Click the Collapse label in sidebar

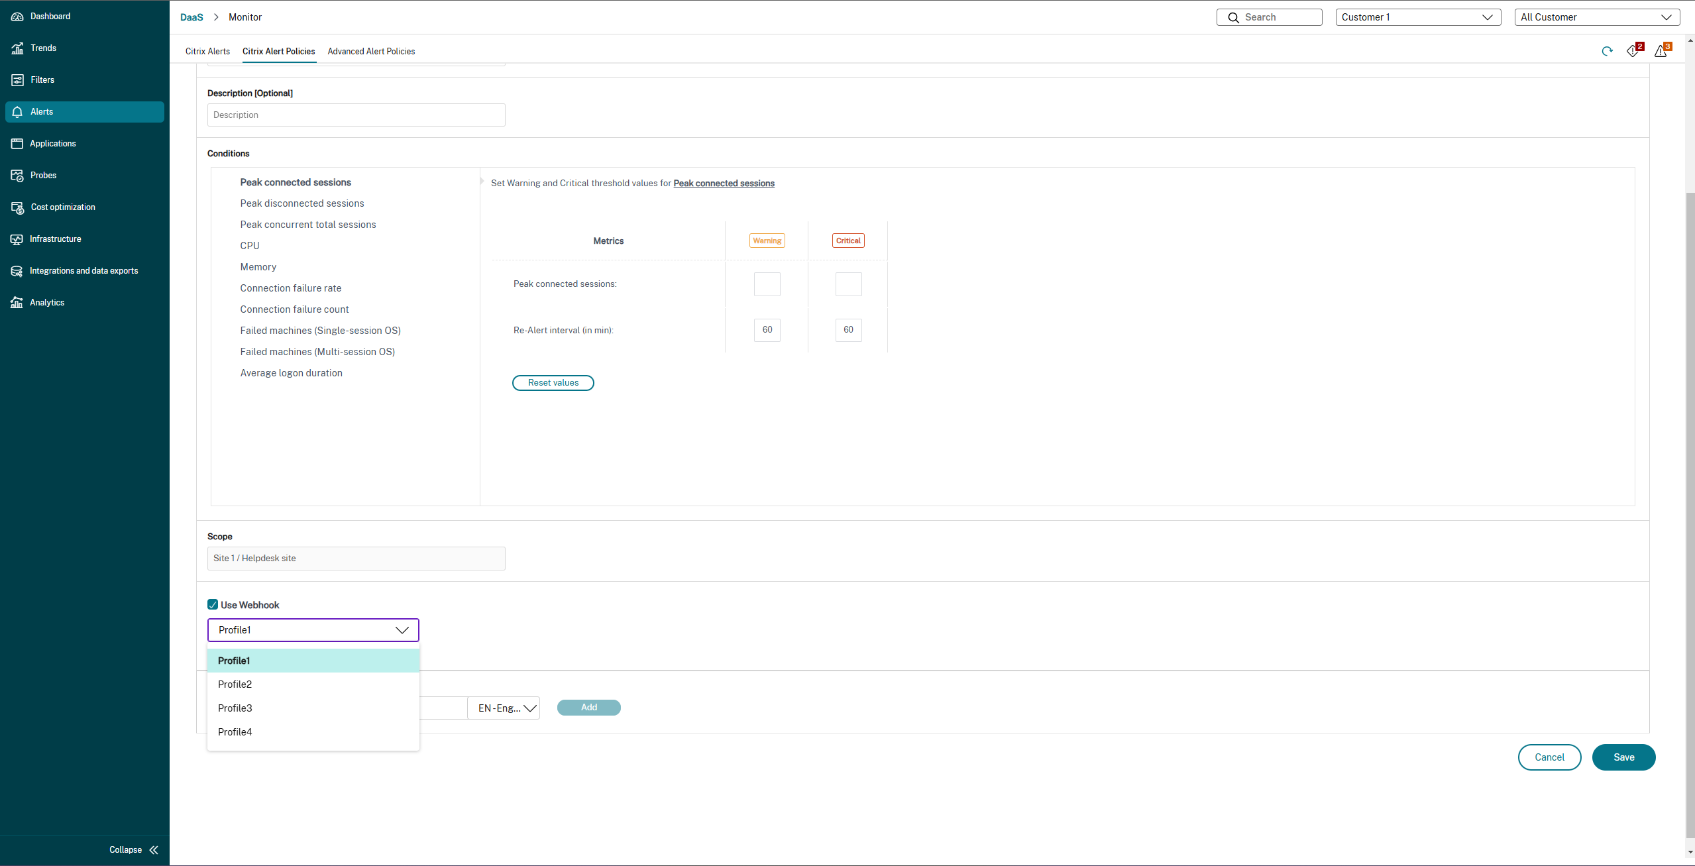125,849
